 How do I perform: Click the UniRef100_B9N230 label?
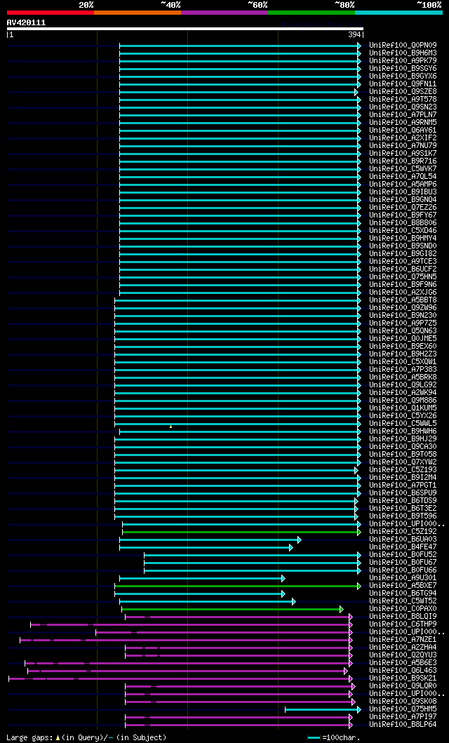point(403,316)
